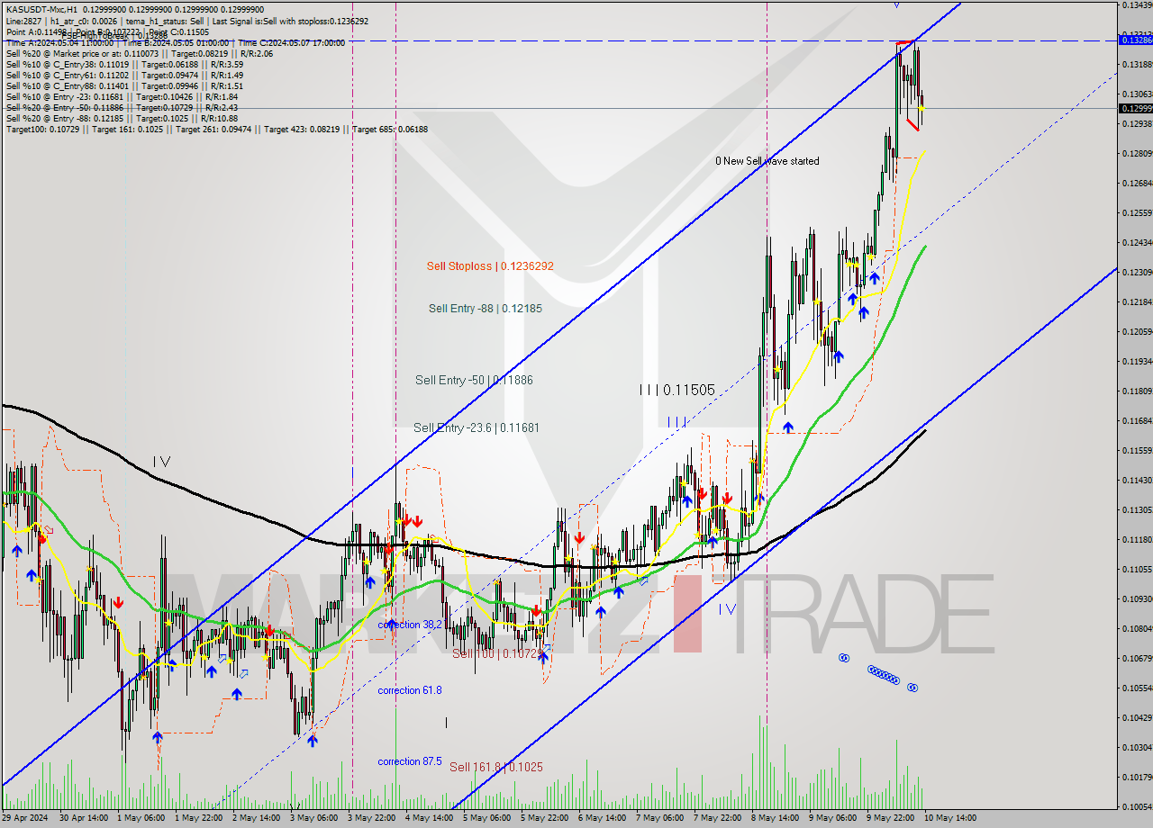The height and width of the screenshot is (828, 1153).
Task: Click the '1 May 22:00' time label
Action: 199,818
